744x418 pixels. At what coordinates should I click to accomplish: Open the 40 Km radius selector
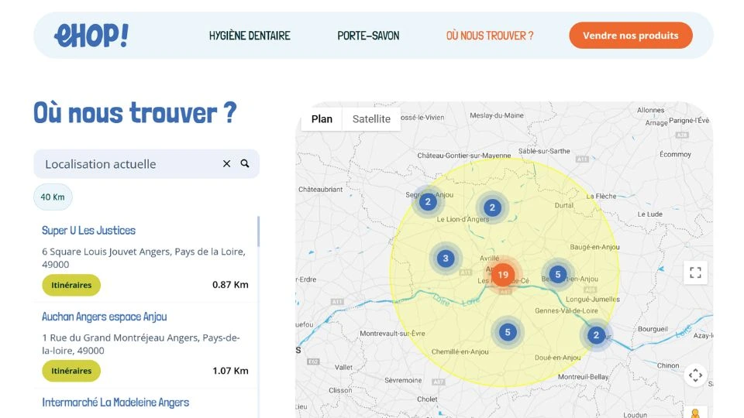coord(53,197)
